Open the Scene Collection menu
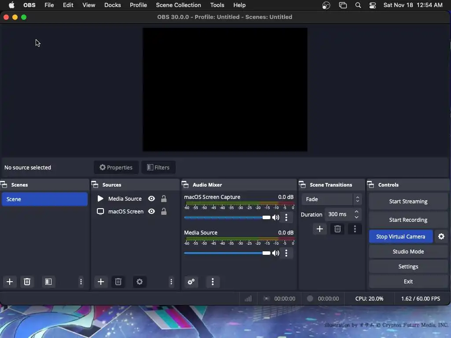 pyautogui.click(x=178, y=5)
